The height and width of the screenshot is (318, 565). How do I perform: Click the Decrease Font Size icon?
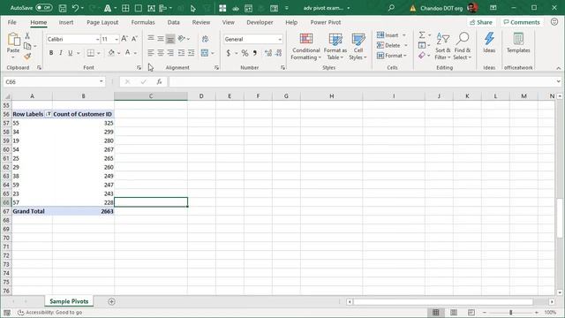(x=134, y=39)
